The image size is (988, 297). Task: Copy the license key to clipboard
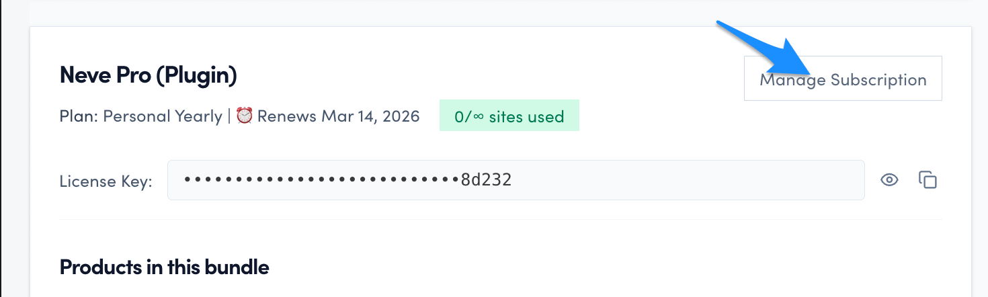tap(928, 179)
